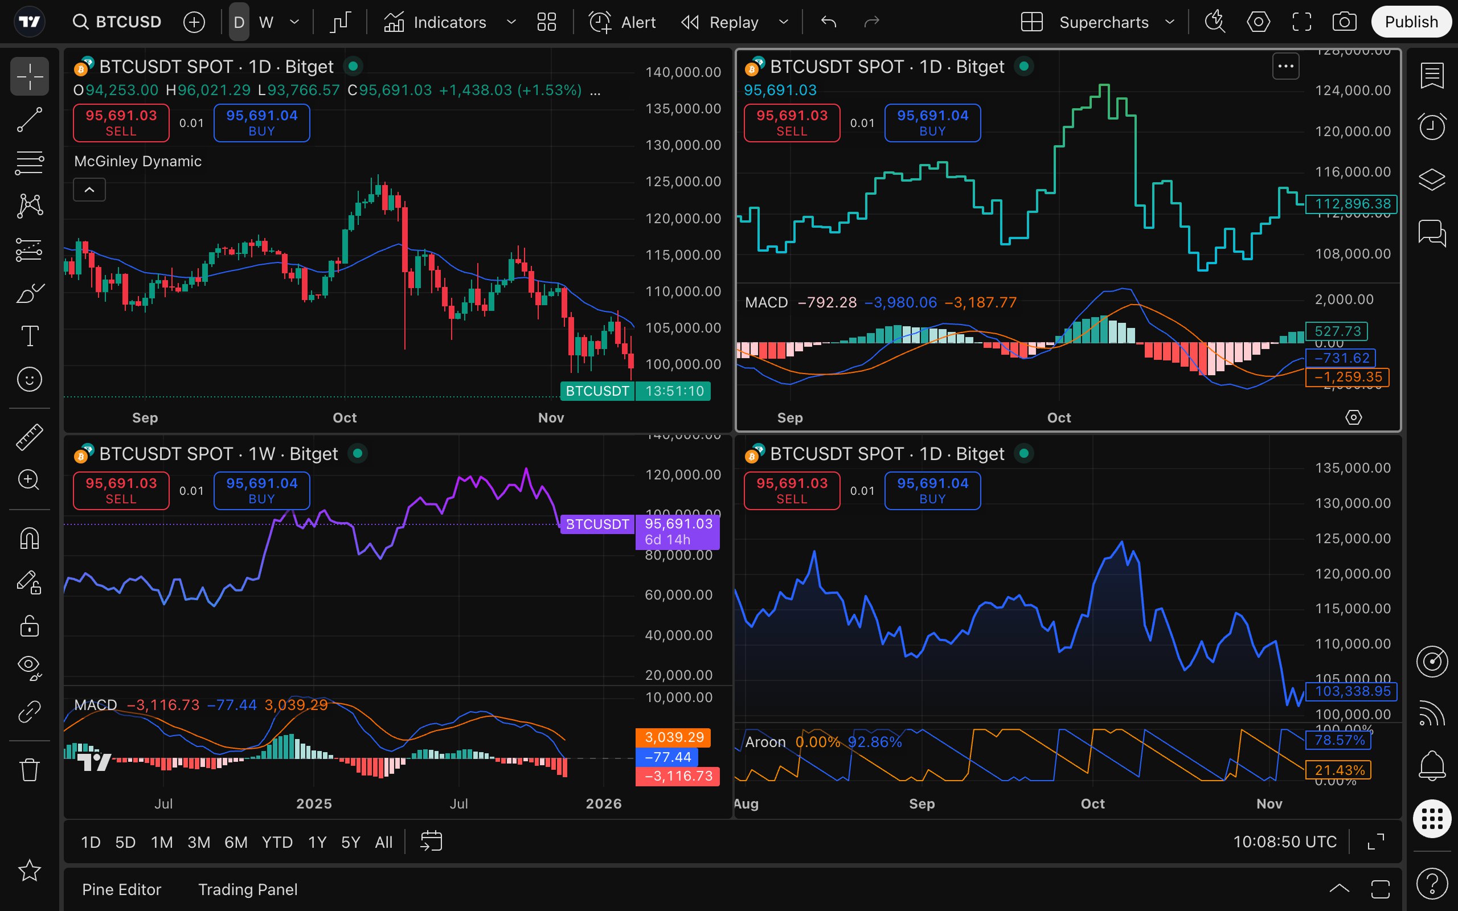Select the Text tool in left toolbar
Image resolution: width=1458 pixels, height=911 pixels.
tap(29, 336)
